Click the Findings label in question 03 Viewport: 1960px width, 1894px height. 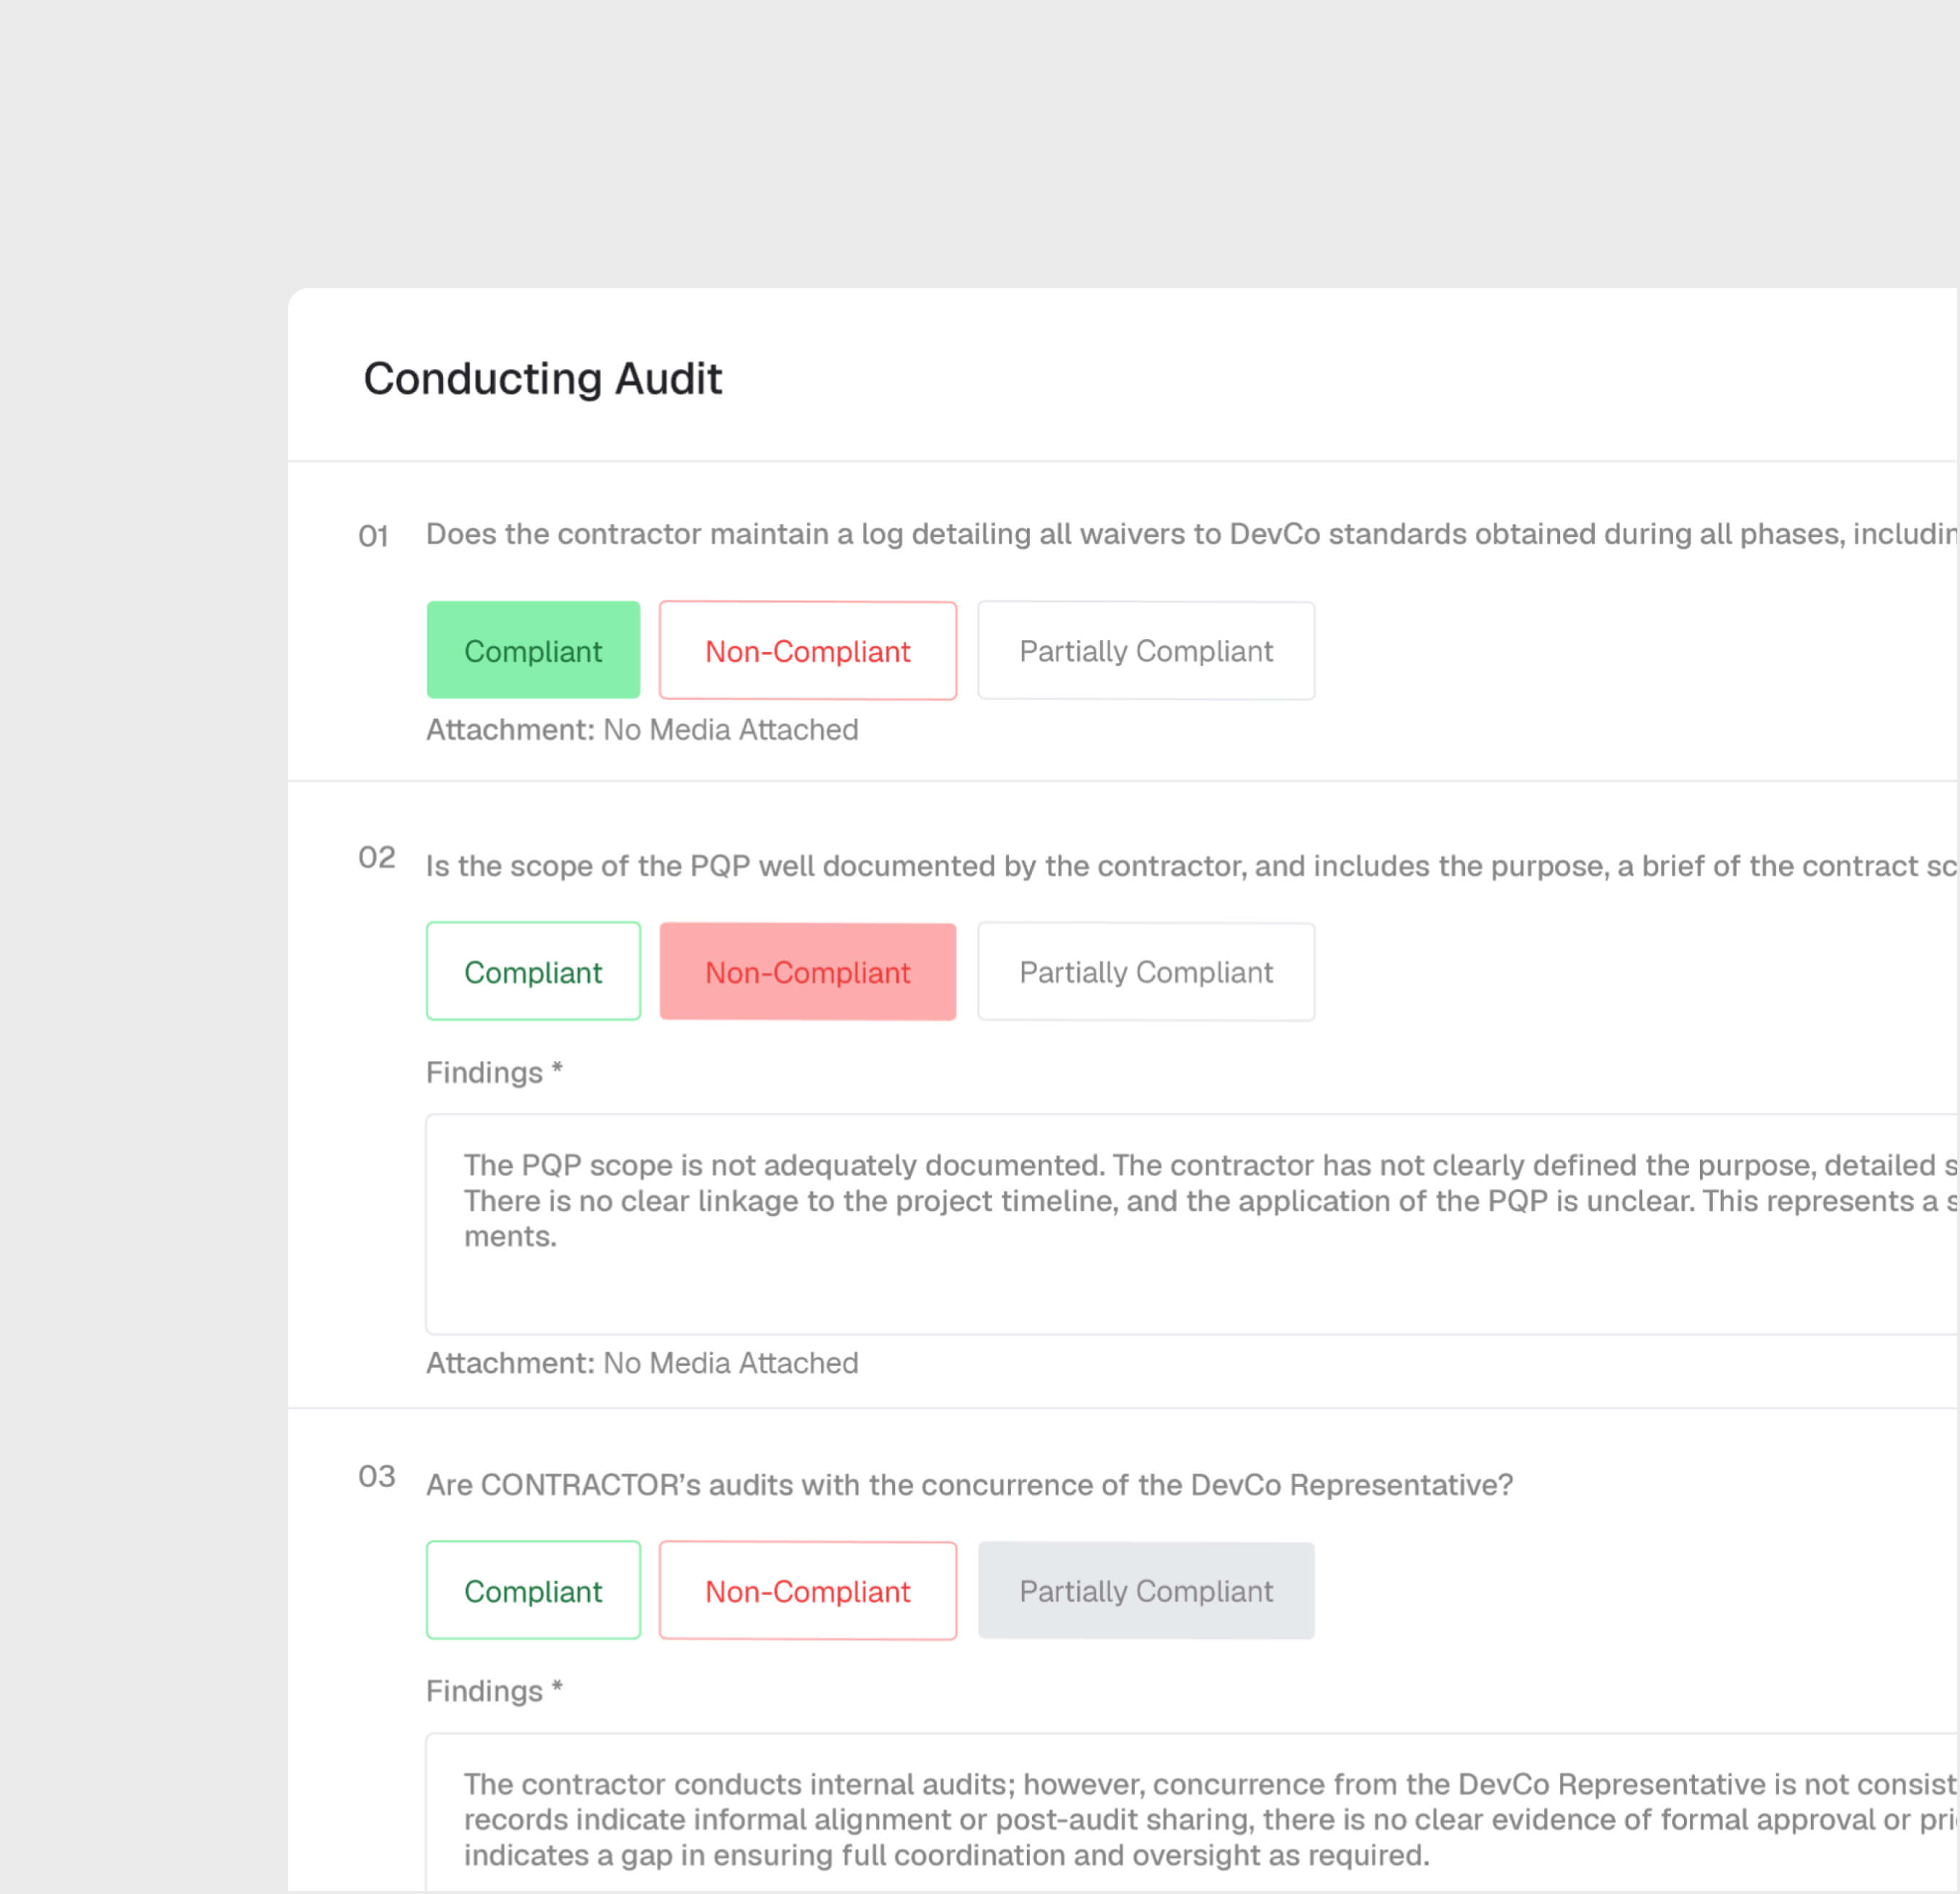494,1691
